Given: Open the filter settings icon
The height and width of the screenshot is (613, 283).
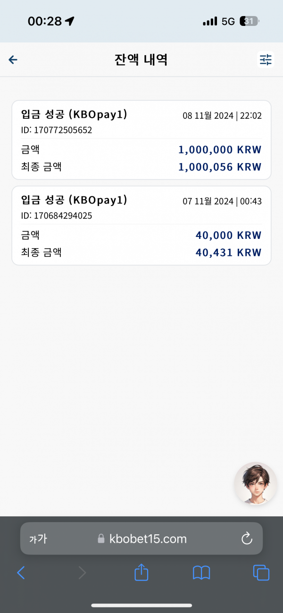Looking at the screenshot, I should pos(266,60).
